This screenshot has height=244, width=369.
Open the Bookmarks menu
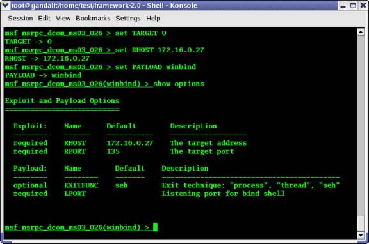click(x=93, y=19)
